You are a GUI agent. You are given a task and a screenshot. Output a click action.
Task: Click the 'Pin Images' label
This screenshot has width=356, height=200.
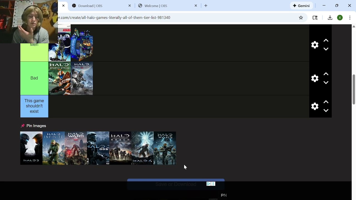tap(36, 126)
